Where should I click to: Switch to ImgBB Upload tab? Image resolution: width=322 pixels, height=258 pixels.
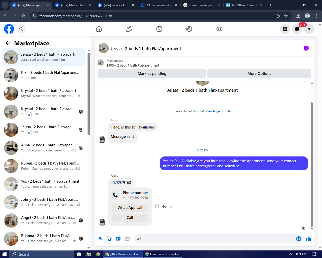244,5
